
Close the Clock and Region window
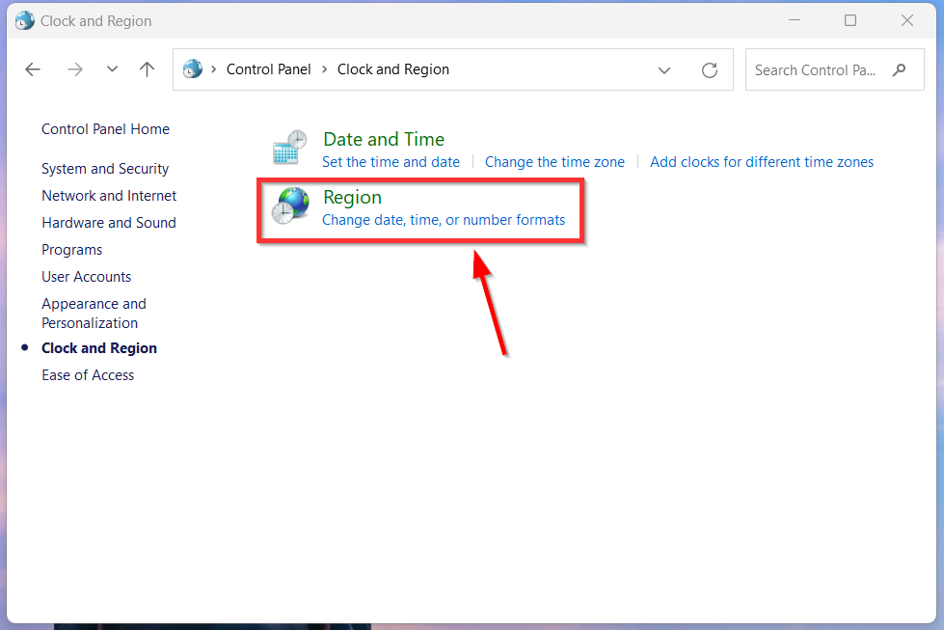(x=907, y=20)
